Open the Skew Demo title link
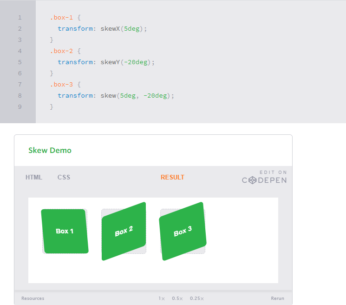 pos(50,150)
